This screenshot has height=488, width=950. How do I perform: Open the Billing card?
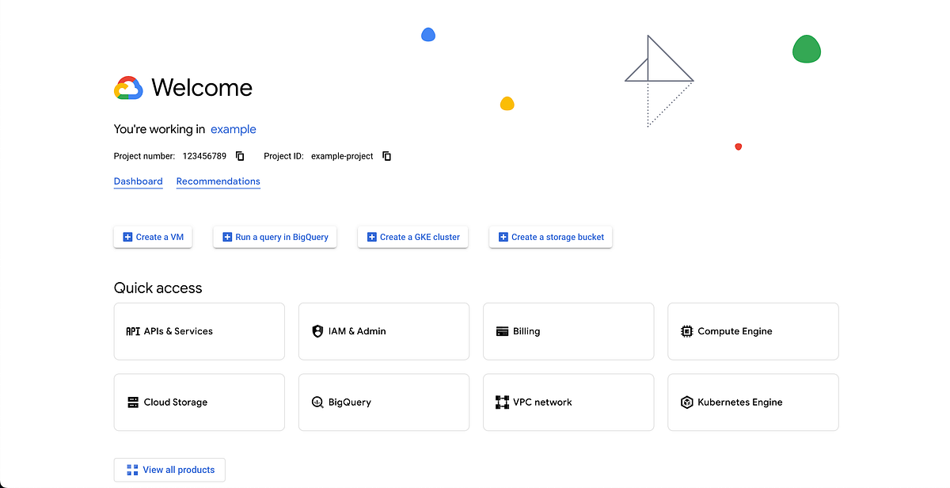(568, 331)
